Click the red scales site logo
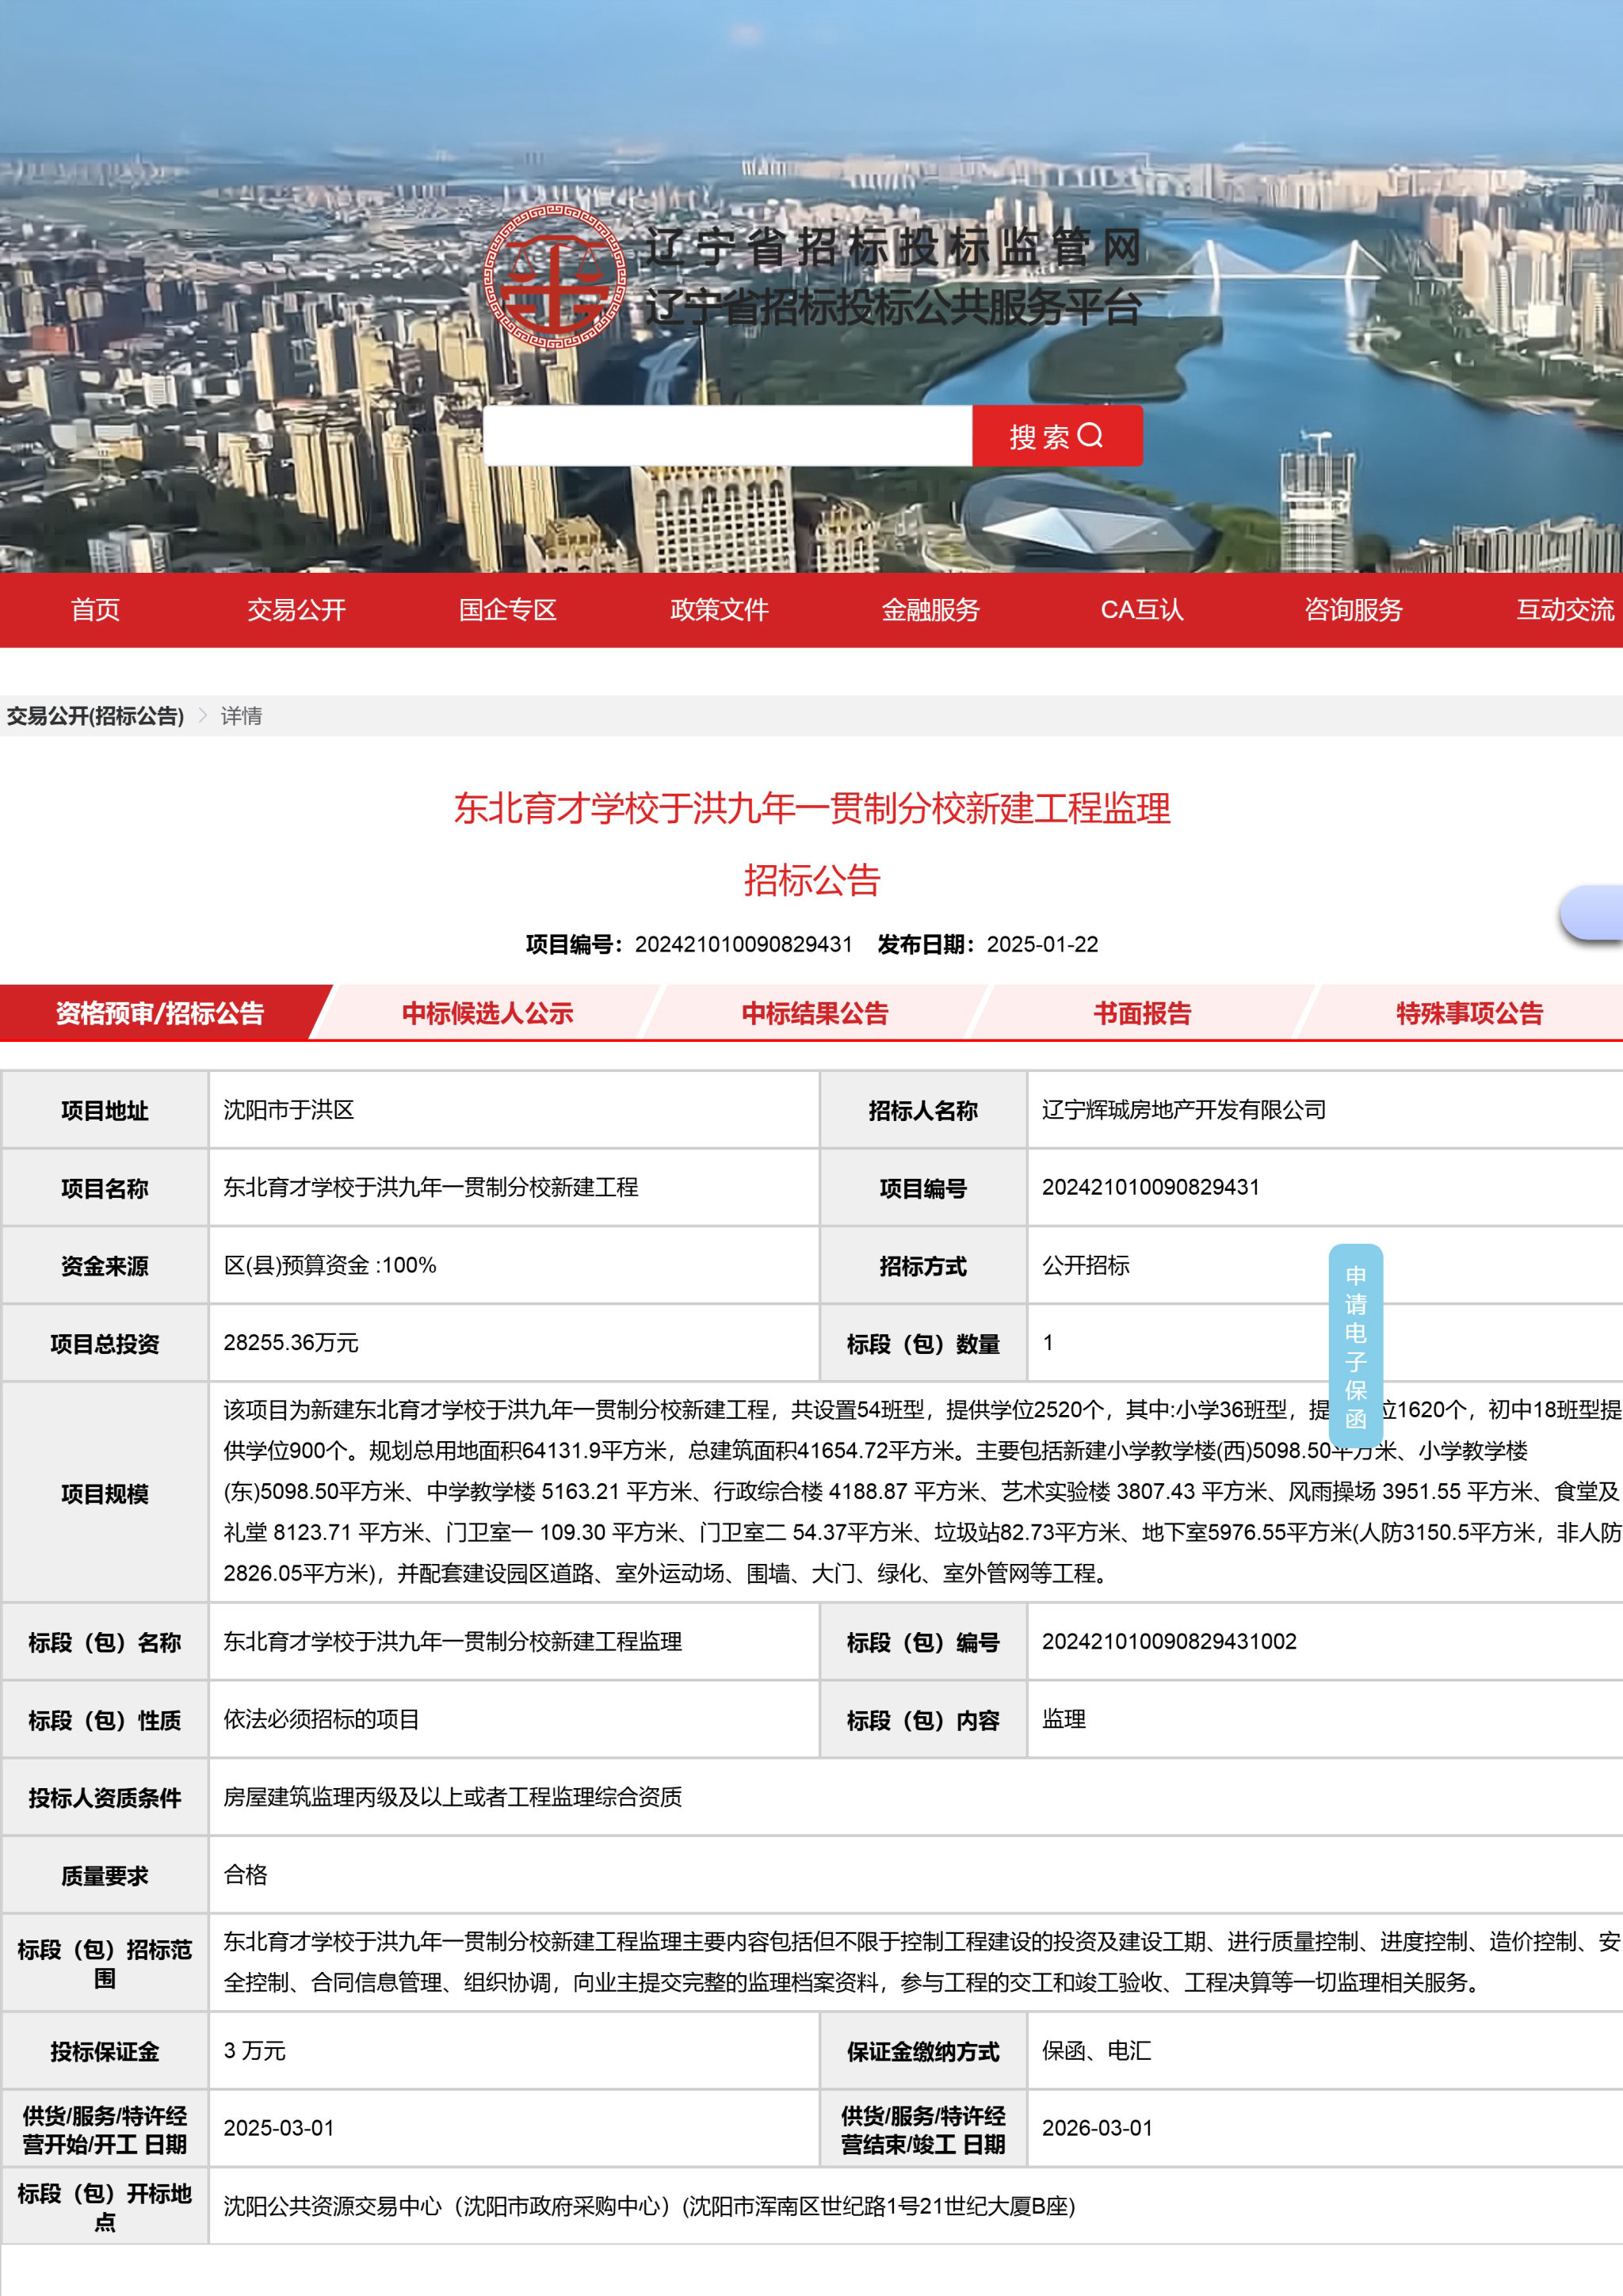The image size is (1623, 2296). tap(556, 276)
